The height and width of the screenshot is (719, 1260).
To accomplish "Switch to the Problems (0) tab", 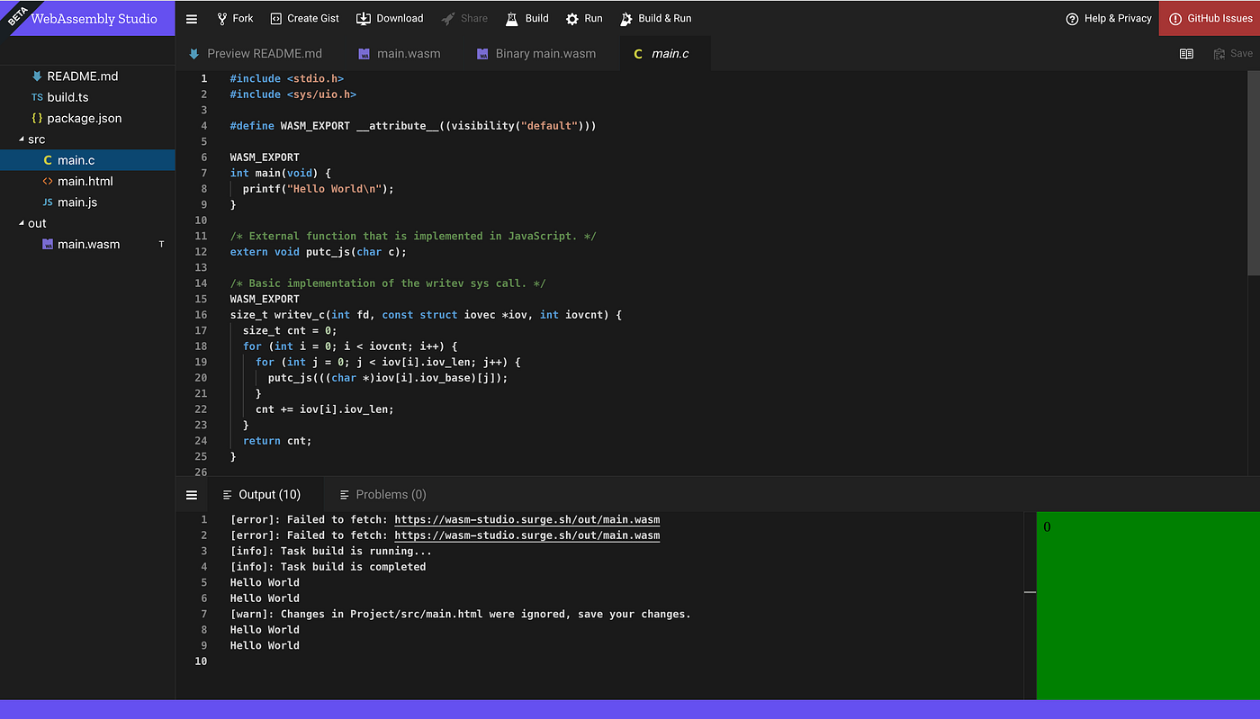I will pos(382,494).
